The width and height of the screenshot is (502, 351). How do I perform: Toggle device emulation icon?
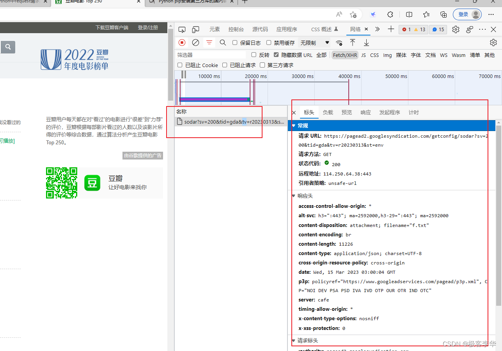point(196,29)
